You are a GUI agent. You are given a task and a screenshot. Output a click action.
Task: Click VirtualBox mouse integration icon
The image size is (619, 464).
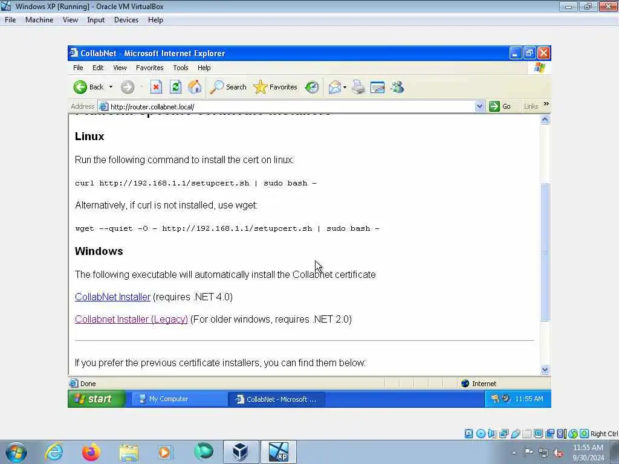[x=573, y=434]
